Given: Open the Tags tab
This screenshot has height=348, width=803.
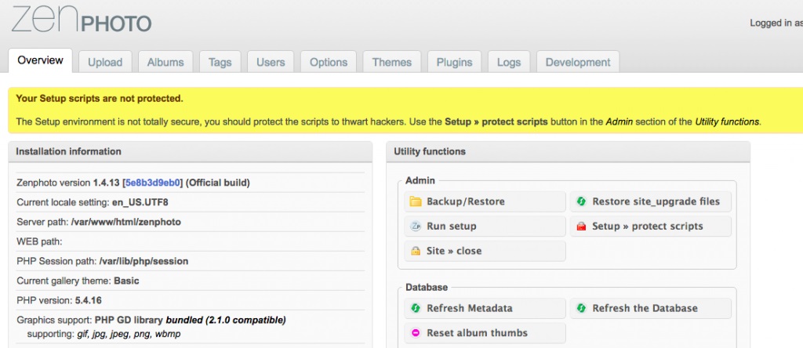Looking at the screenshot, I should pos(220,62).
